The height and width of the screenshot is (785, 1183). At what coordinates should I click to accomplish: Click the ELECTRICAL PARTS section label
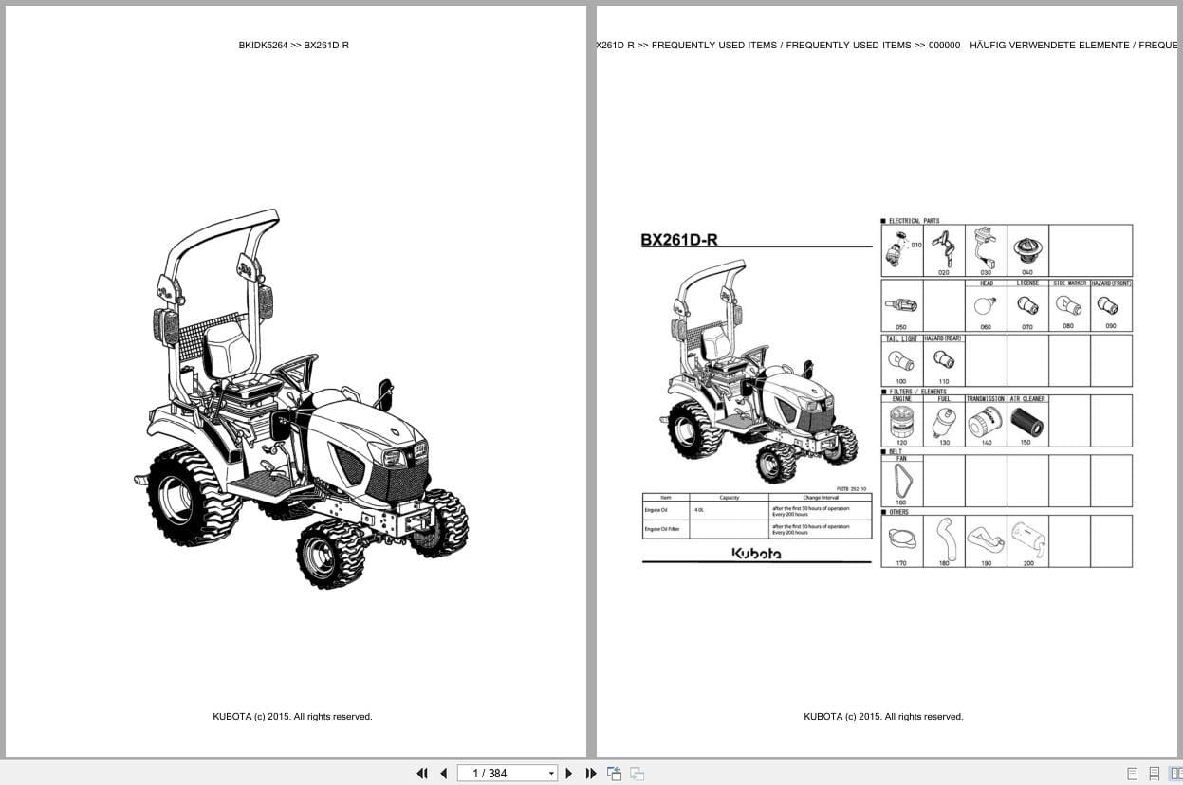[914, 221]
